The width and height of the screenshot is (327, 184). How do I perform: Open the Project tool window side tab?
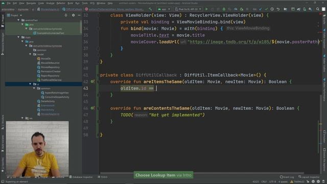tap(3, 21)
